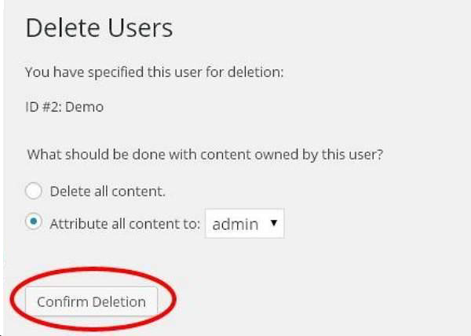Click the arrow beside admin in the select box
The image size is (471, 336).
click(x=273, y=224)
